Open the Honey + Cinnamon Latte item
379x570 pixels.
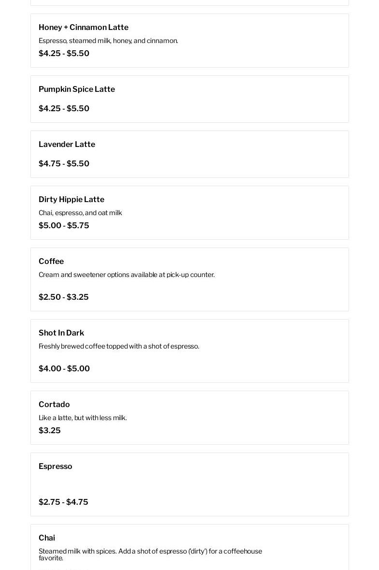click(84, 28)
